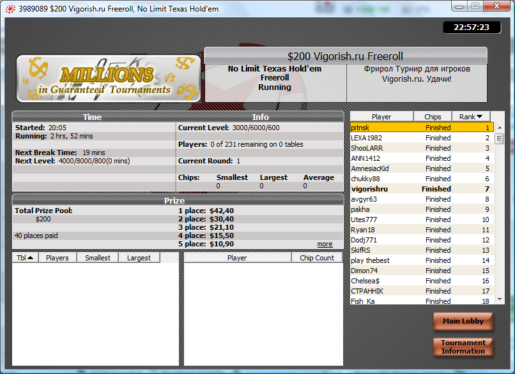Minimize the tournament lobby window
This screenshot has width=515, height=374.
[460, 6]
